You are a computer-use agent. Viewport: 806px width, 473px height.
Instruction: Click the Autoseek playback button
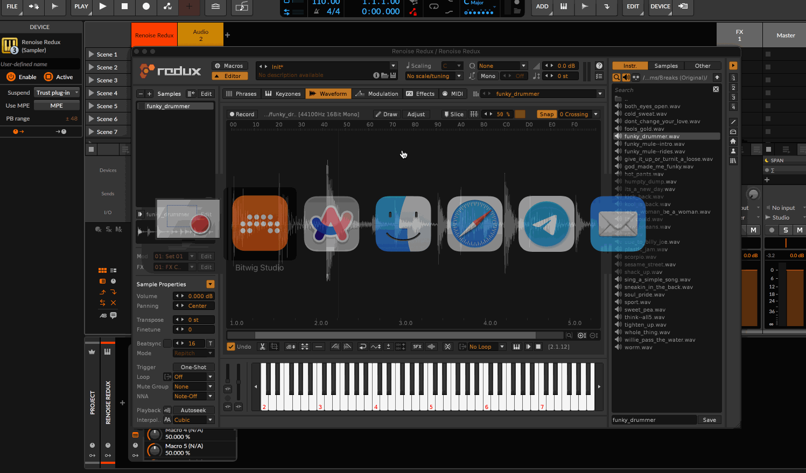(x=193, y=410)
